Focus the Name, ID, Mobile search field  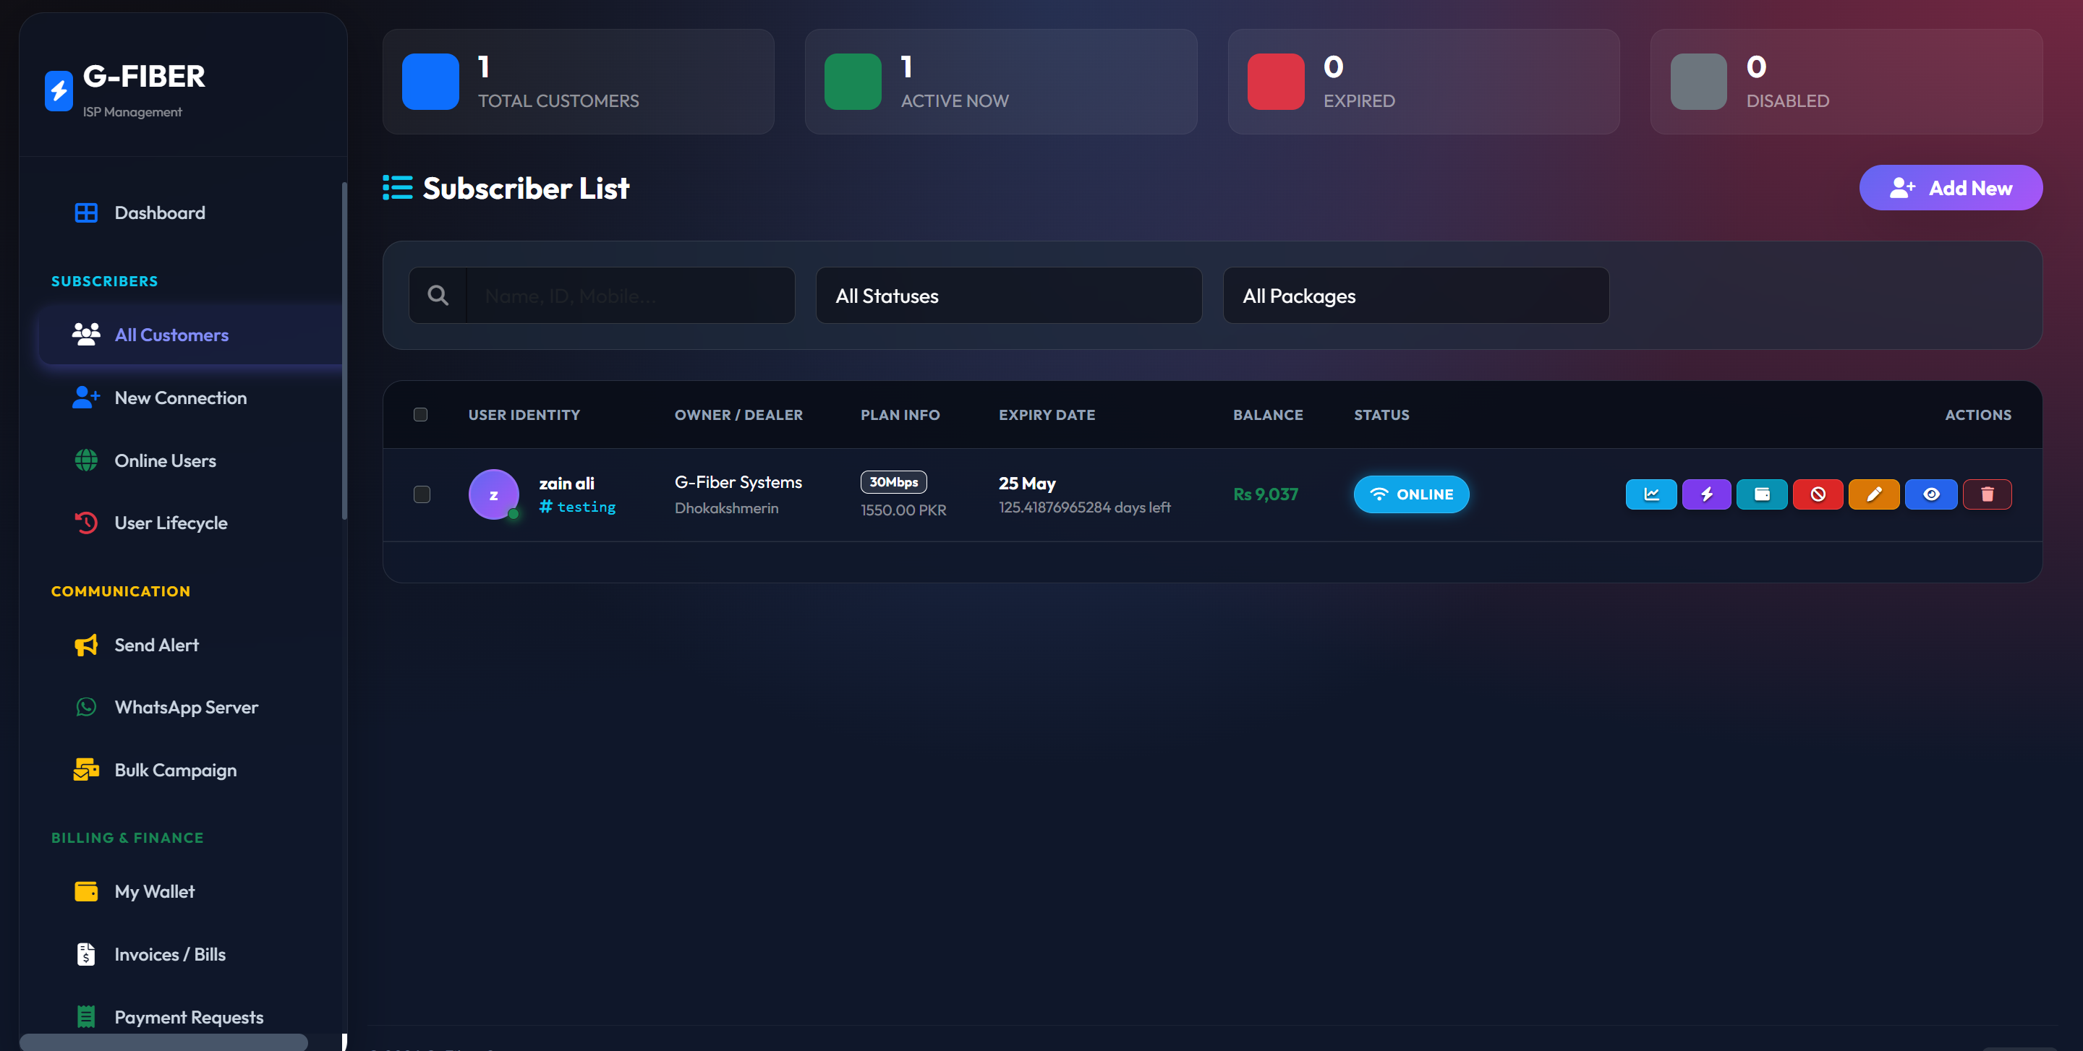point(631,296)
